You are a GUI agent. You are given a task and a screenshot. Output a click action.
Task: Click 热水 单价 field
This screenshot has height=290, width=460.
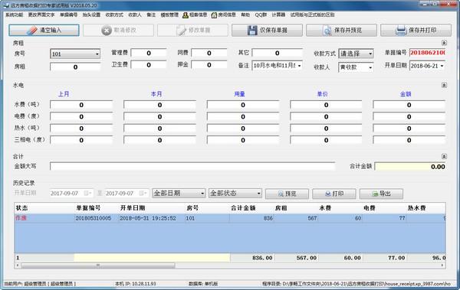tap(326, 129)
